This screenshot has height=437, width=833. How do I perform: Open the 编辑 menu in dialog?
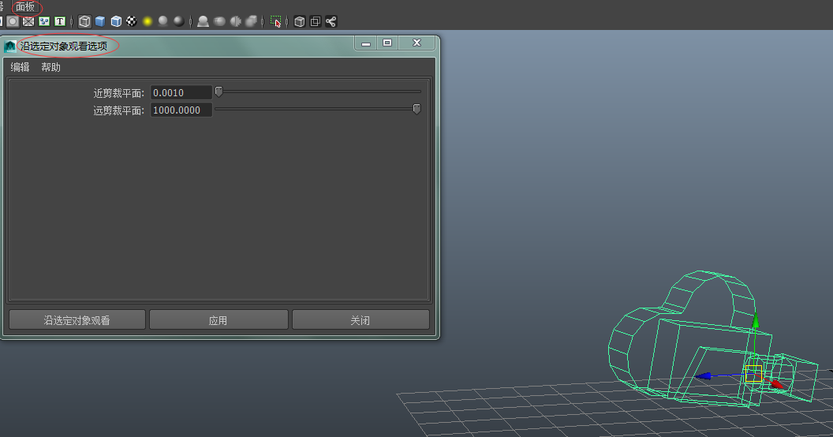tap(20, 67)
